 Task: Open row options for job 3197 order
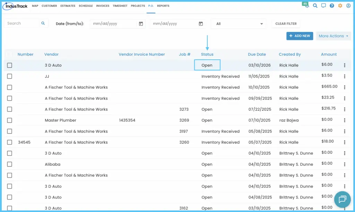pyautogui.click(x=345, y=131)
